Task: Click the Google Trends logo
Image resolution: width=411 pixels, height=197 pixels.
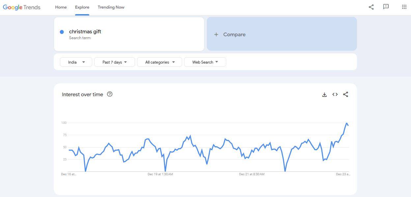Action: (22, 7)
